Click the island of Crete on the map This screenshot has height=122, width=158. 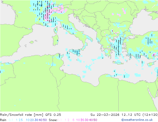(118, 62)
